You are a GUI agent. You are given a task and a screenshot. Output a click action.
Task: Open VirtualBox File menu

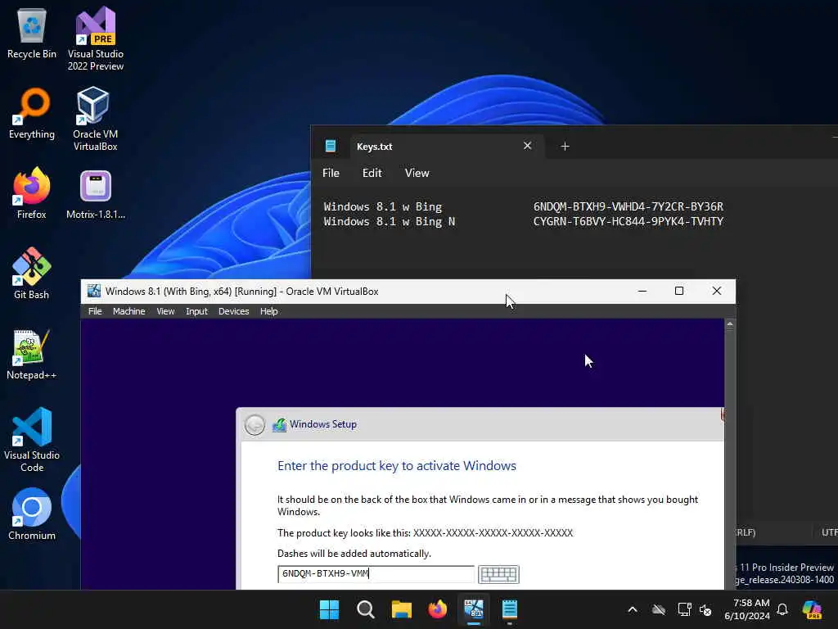pyautogui.click(x=95, y=311)
